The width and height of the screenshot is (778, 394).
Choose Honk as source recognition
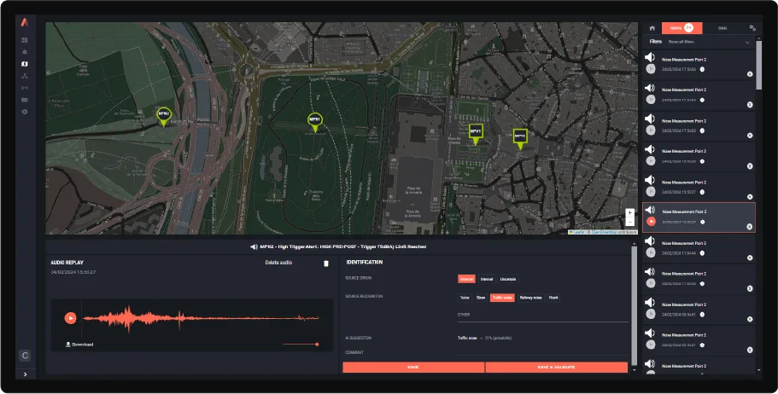pos(553,298)
